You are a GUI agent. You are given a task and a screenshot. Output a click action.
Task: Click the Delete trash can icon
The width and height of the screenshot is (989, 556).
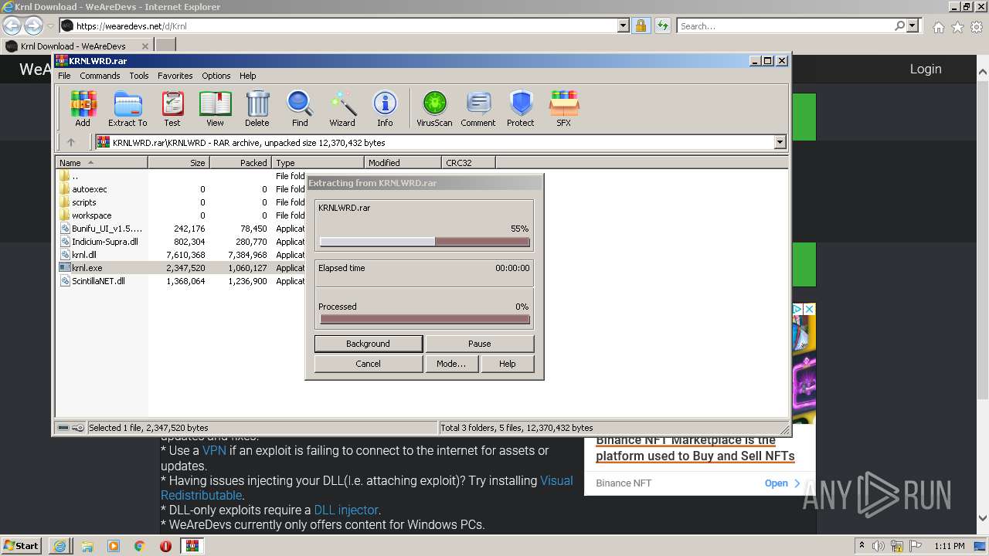tap(257, 108)
